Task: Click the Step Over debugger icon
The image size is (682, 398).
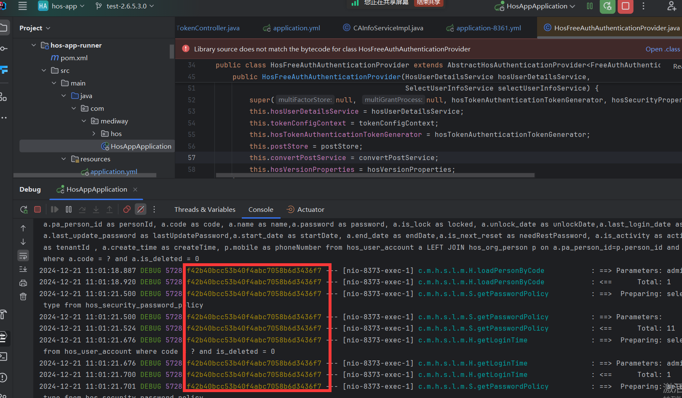Action: coord(82,209)
